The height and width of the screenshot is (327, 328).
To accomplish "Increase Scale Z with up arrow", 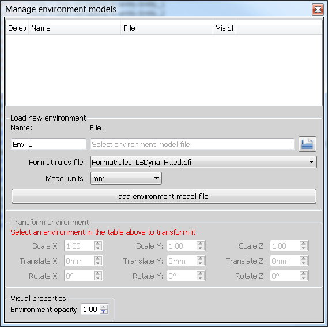I will click(x=304, y=243).
